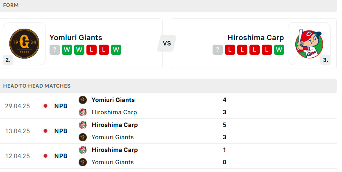Click the Carp small logo in 13.04.25 match

pyautogui.click(x=83, y=125)
